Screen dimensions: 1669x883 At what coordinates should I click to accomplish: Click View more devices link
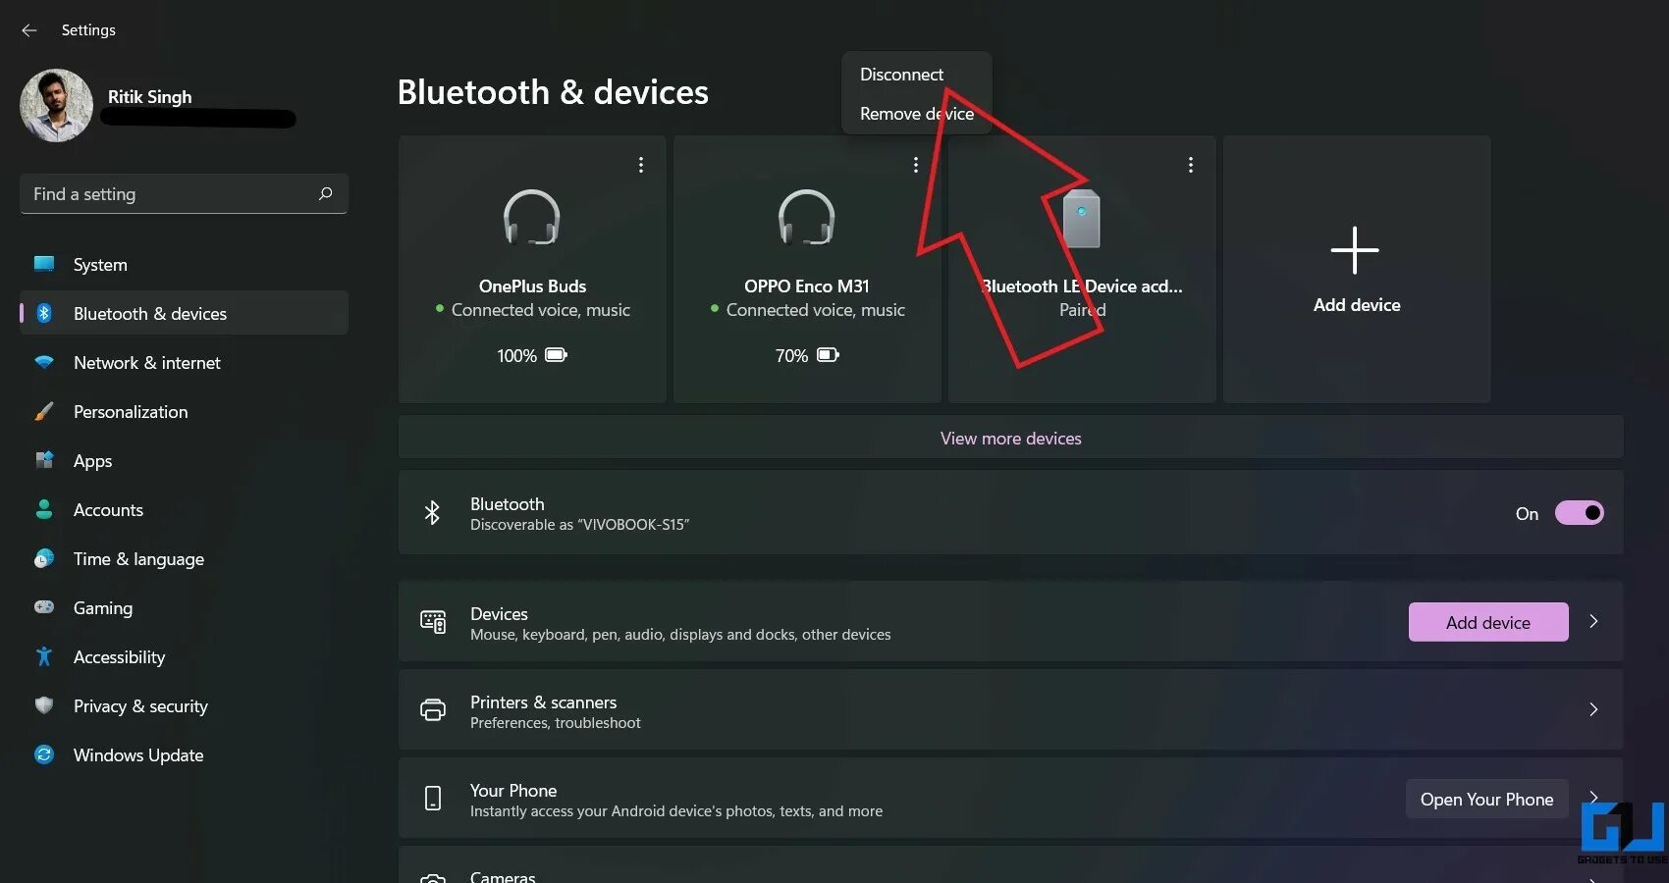(1010, 439)
